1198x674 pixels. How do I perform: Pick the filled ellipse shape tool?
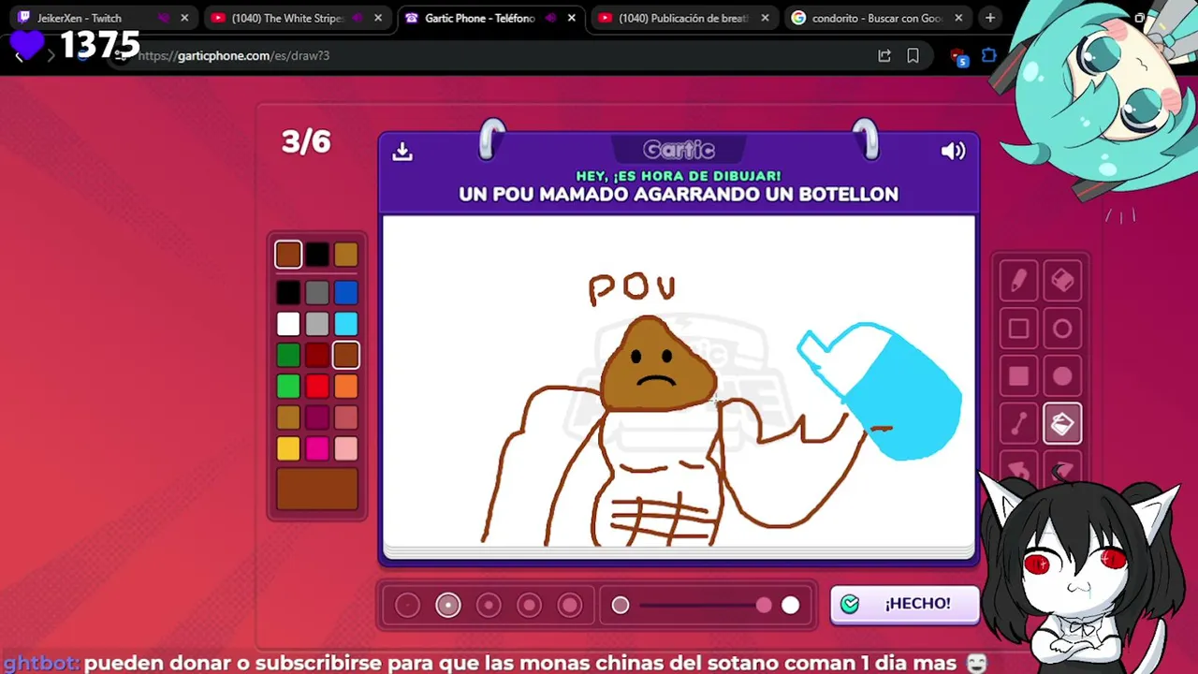click(1062, 376)
